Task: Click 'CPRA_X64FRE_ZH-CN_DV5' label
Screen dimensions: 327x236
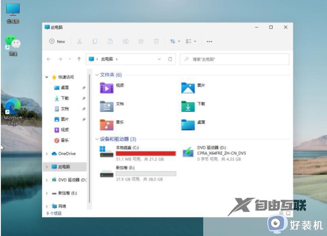Action: [222, 153]
